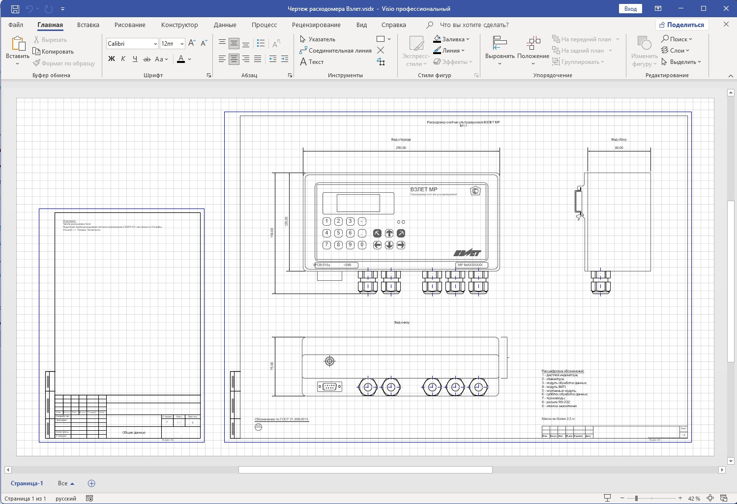
Task: Save the drawing with the floppy disk icon
Action: tap(15, 9)
